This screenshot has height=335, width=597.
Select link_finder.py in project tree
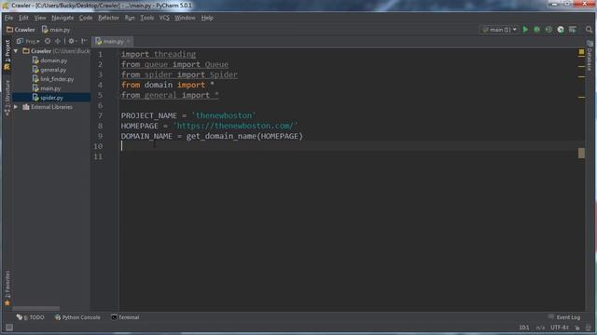pos(57,79)
